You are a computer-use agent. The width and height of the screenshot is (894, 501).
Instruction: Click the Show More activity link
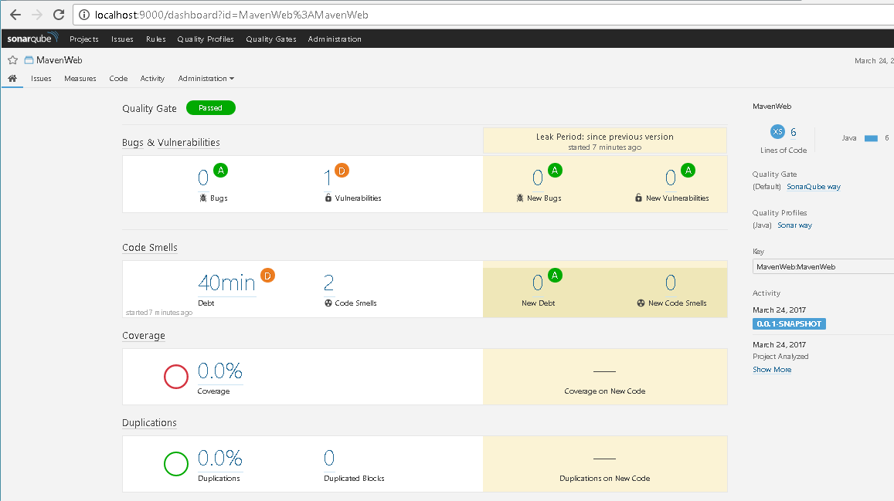pos(772,370)
